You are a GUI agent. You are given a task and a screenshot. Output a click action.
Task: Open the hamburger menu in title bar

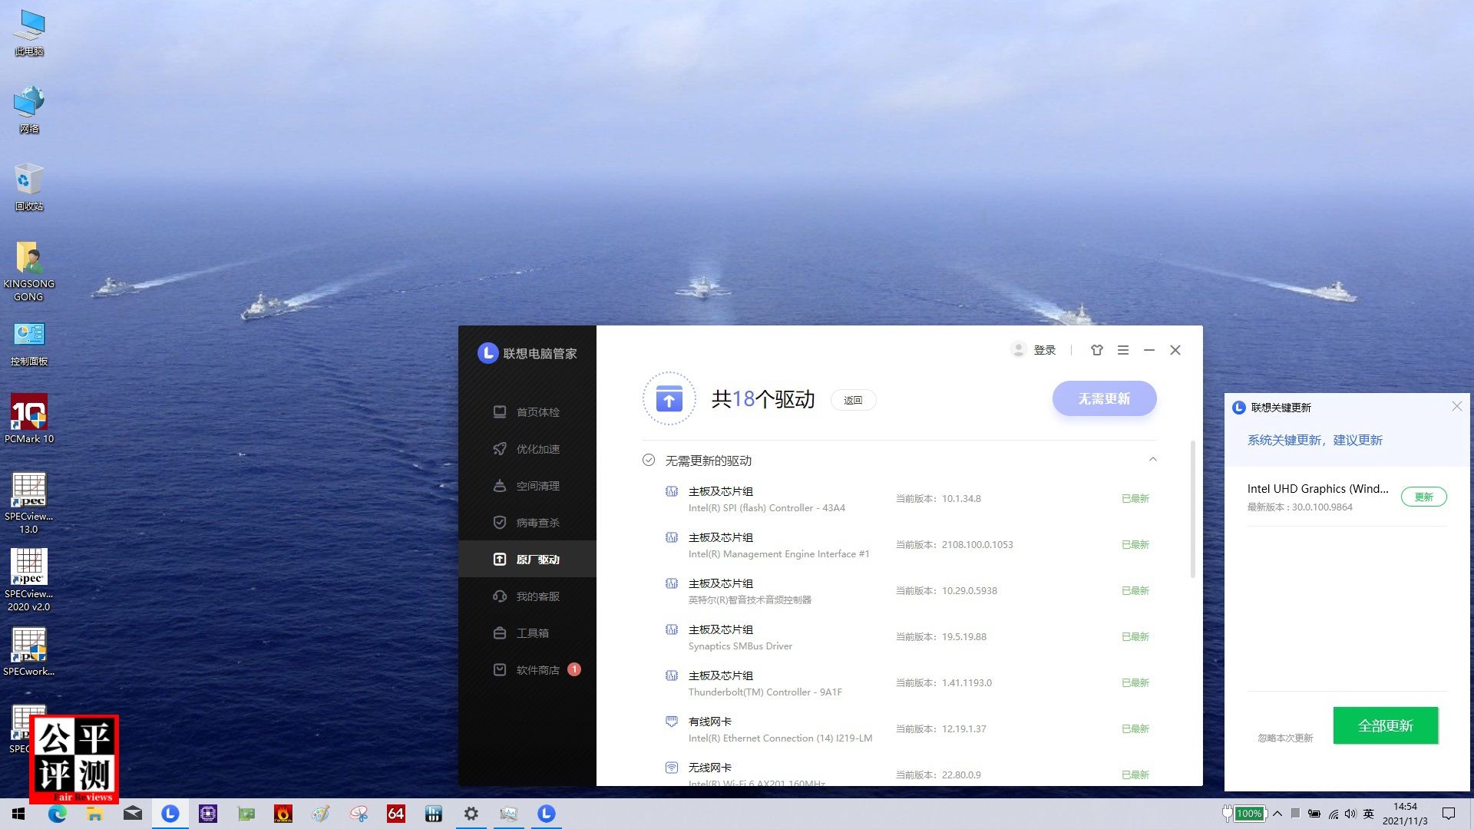tap(1123, 350)
